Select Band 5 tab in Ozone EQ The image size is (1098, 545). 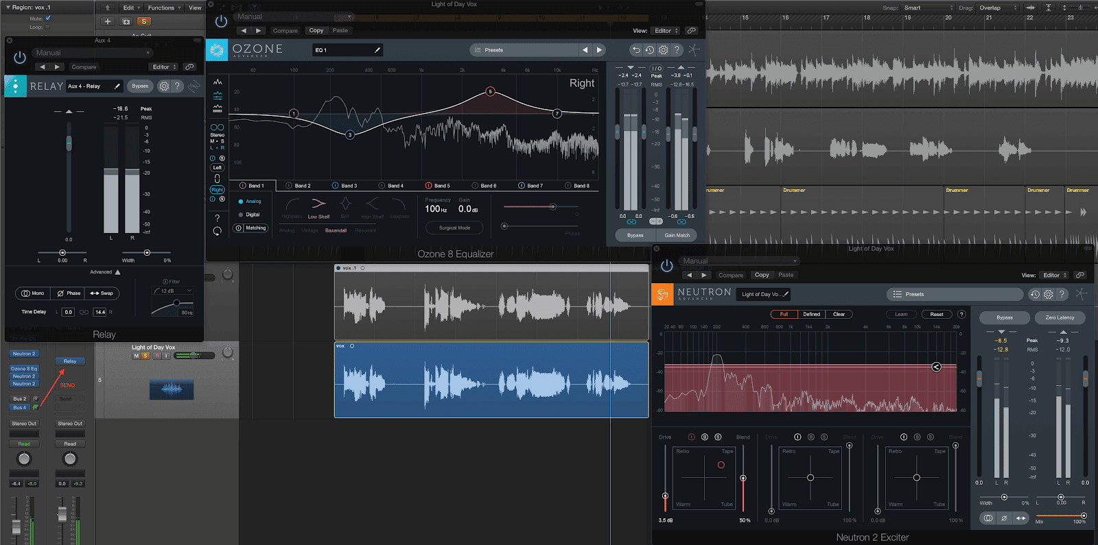click(x=438, y=186)
